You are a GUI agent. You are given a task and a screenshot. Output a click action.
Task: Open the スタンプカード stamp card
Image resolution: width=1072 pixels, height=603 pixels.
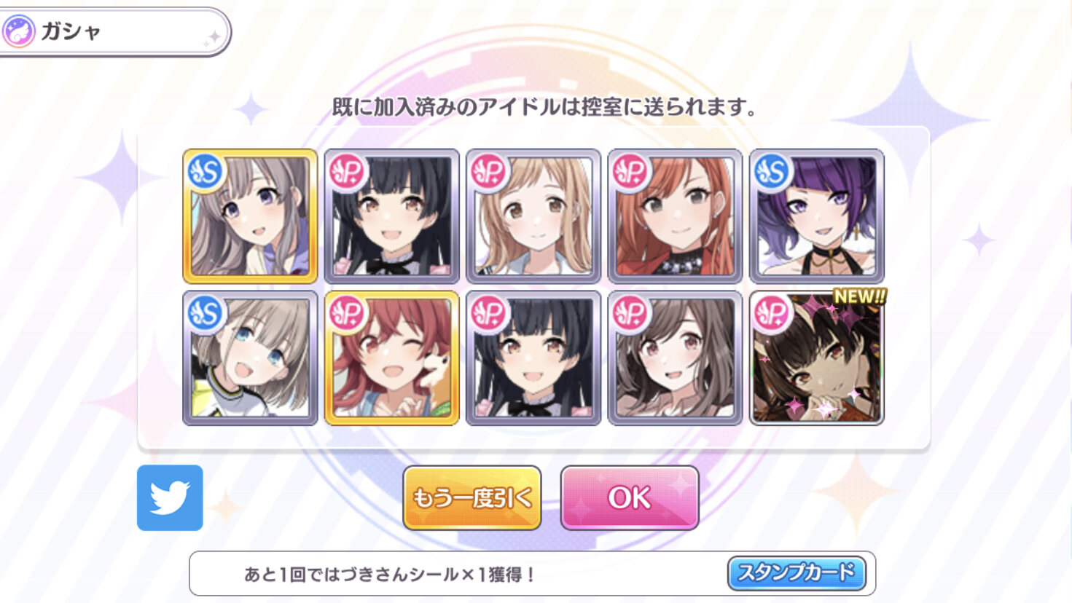[797, 573]
